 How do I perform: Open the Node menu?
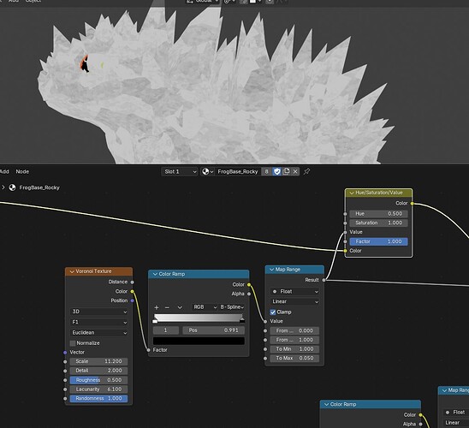(22, 171)
